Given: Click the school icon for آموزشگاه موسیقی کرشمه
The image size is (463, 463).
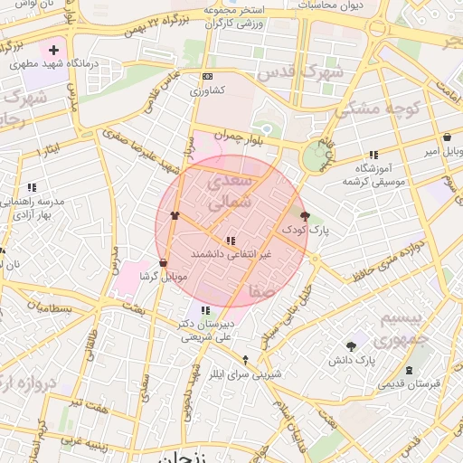Looking at the screenshot, I should pyautogui.click(x=373, y=155).
